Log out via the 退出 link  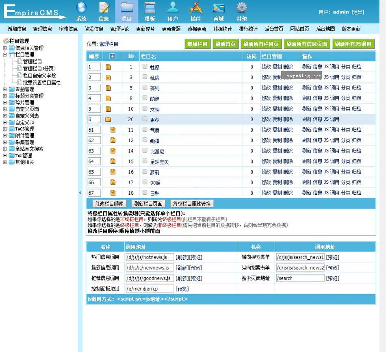pyautogui.click(x=358, y=12)
